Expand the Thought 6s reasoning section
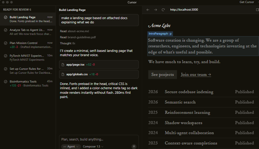This screenshot has width=259, height=149. 67,43
